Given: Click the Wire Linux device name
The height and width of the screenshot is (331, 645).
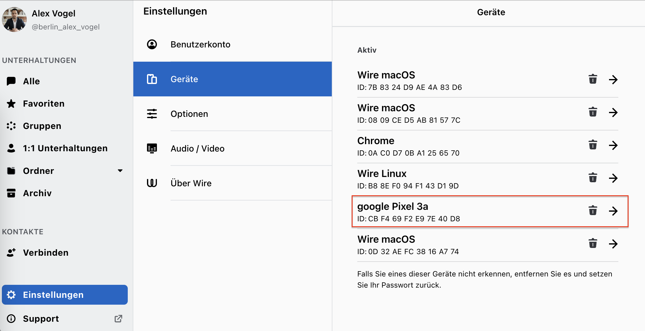Looking at the screenshot, I should coord(382,174).
